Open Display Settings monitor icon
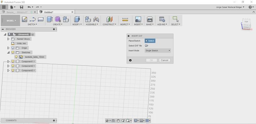Screen dimensions: 256x124 (x=135, y=121)
